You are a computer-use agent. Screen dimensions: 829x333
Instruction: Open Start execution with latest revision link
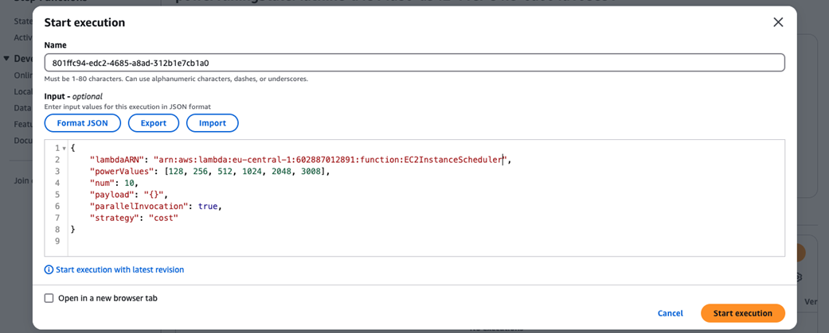click(119, 270)
